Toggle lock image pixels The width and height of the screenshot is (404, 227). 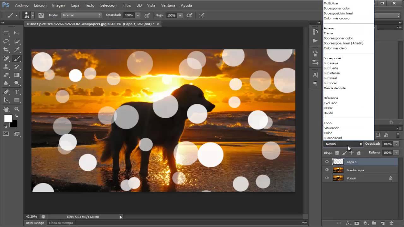tap(344, 153)
